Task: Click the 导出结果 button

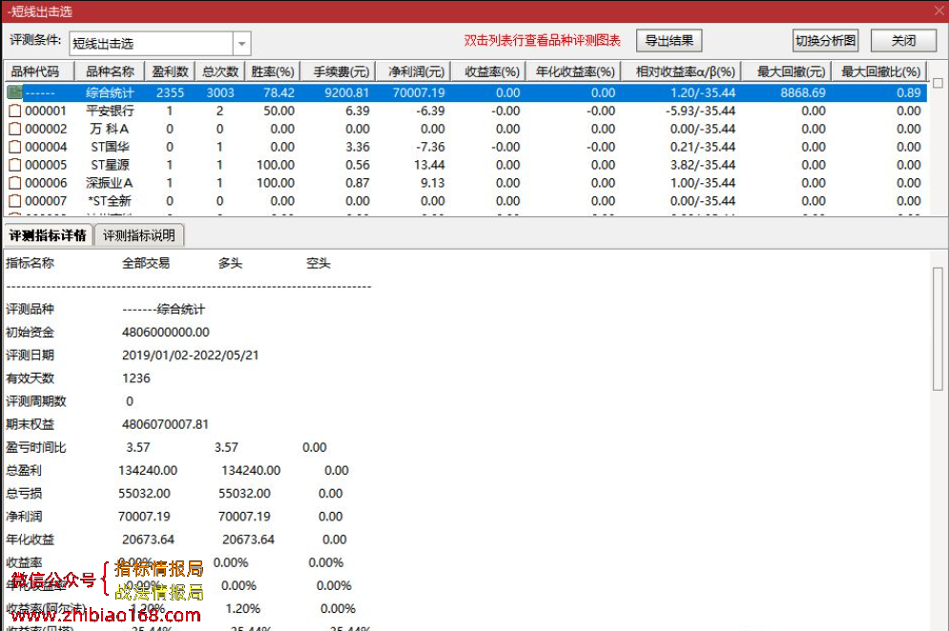Action: pos(669,41)
